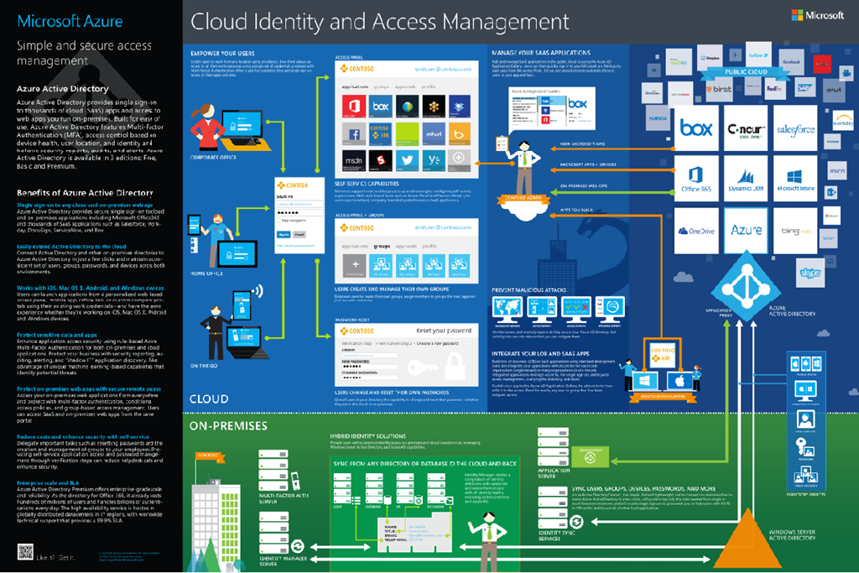Image resolution: width=859 pixels, height=573 pixels.
Task: Click the msdn tile in the Access Panel
Action: (x=353, y=160)
